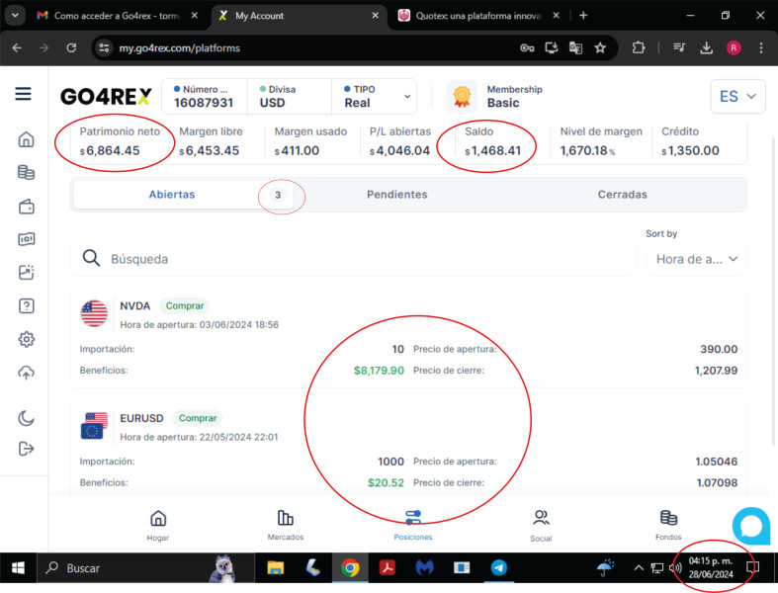Switch to the Gmail Como acceder a Go4rex tab

point(117,16)
